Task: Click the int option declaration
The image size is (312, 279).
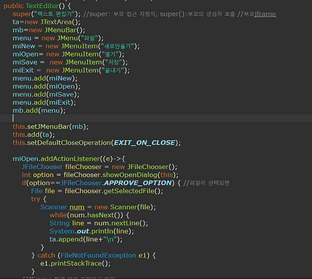Action: click(38, 175)
